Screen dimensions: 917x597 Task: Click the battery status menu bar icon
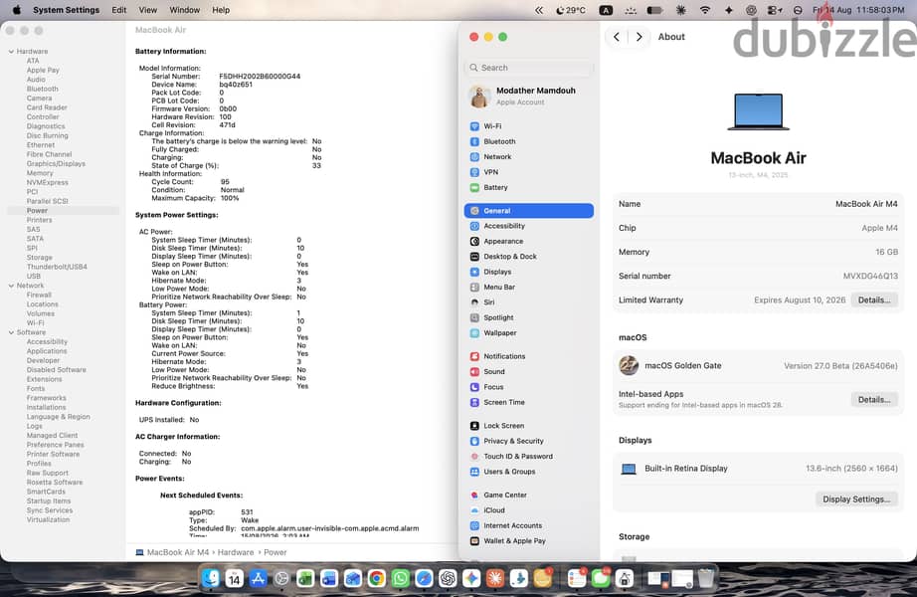click(x=655, y=10)
